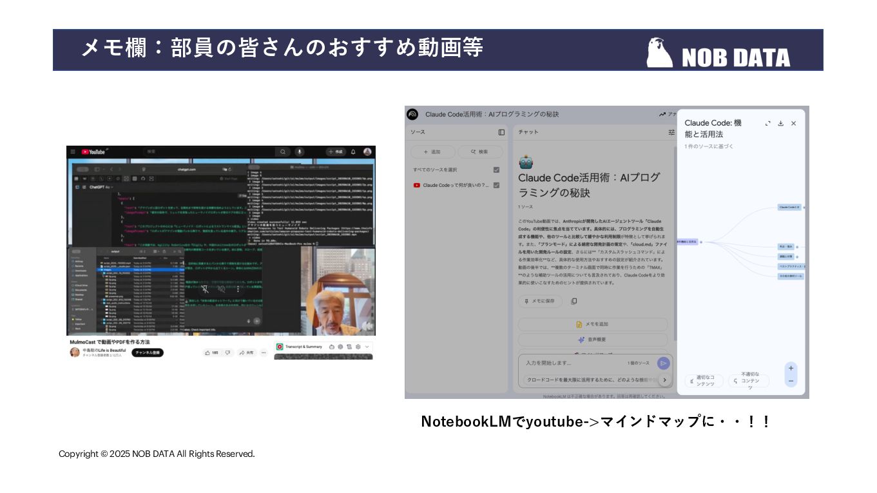Open the YouTube hamburger guide menu
Screen dimensions: 877x493
(x=73, y=152)
